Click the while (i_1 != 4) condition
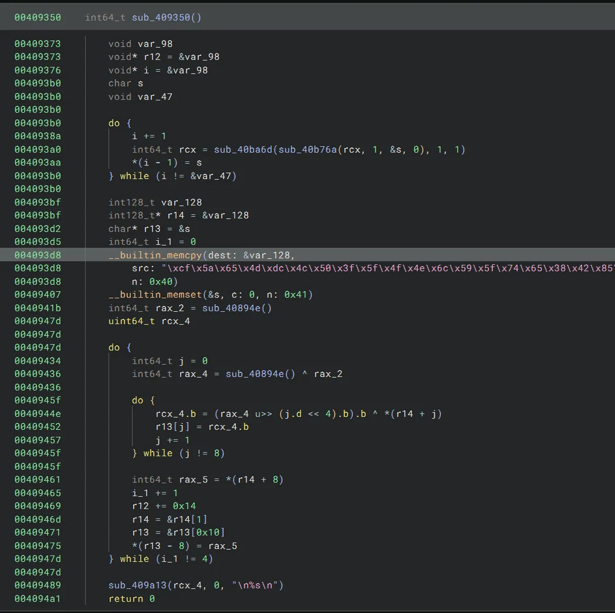Screen dimensions: 615x613 (x=166, y=559)
